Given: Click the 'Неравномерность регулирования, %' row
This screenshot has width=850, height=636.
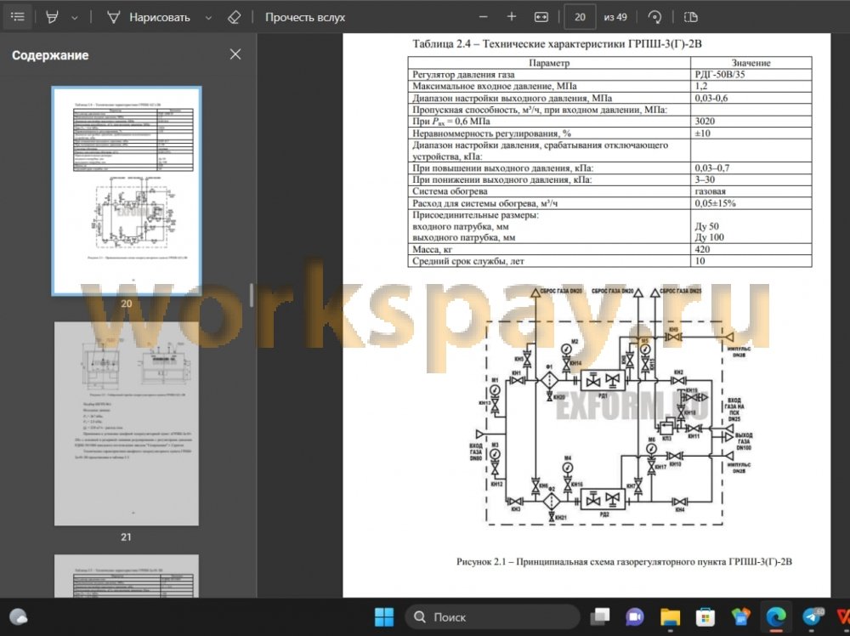Looking at the screenshot, I should point(609,133).
